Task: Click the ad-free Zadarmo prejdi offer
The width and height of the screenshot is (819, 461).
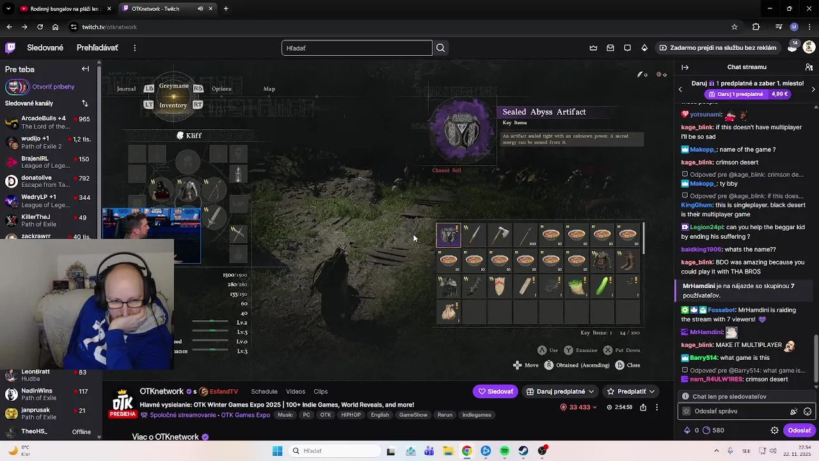Action: 717,47
